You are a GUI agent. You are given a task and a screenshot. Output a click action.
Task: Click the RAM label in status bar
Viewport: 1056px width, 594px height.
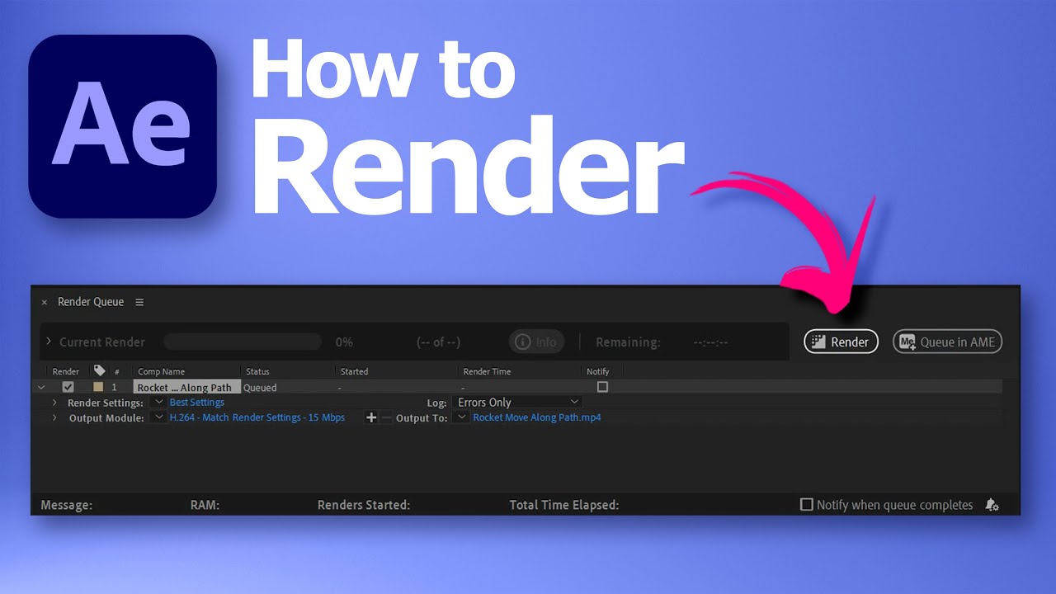(x=205, y=505)
